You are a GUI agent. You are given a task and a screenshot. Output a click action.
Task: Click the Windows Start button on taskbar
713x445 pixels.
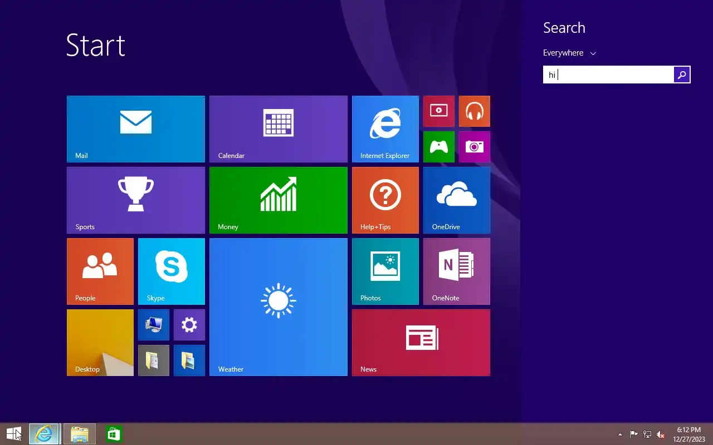click(14, 434)
